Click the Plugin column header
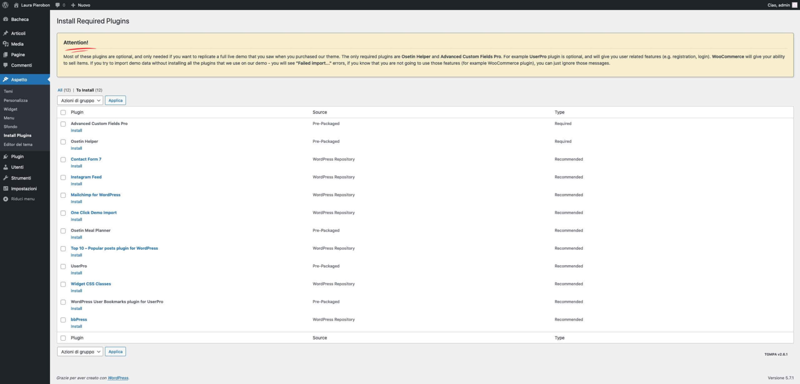This screenshot has height=384, width=800. pyautogui.click(x=77, y=112)
